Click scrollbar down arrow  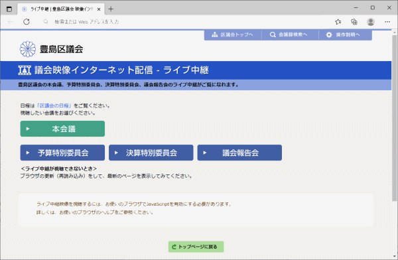(x=394, y=256)
